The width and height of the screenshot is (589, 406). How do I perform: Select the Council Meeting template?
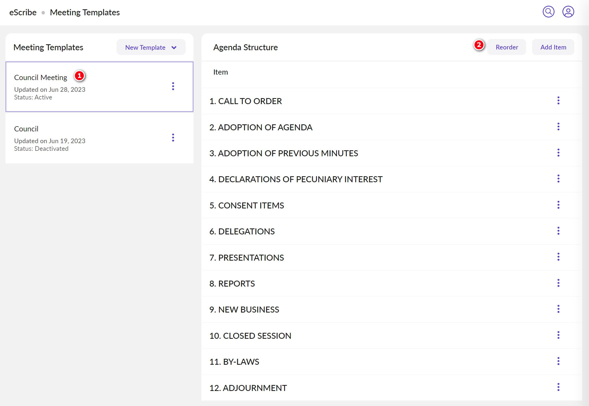(41, 78)
